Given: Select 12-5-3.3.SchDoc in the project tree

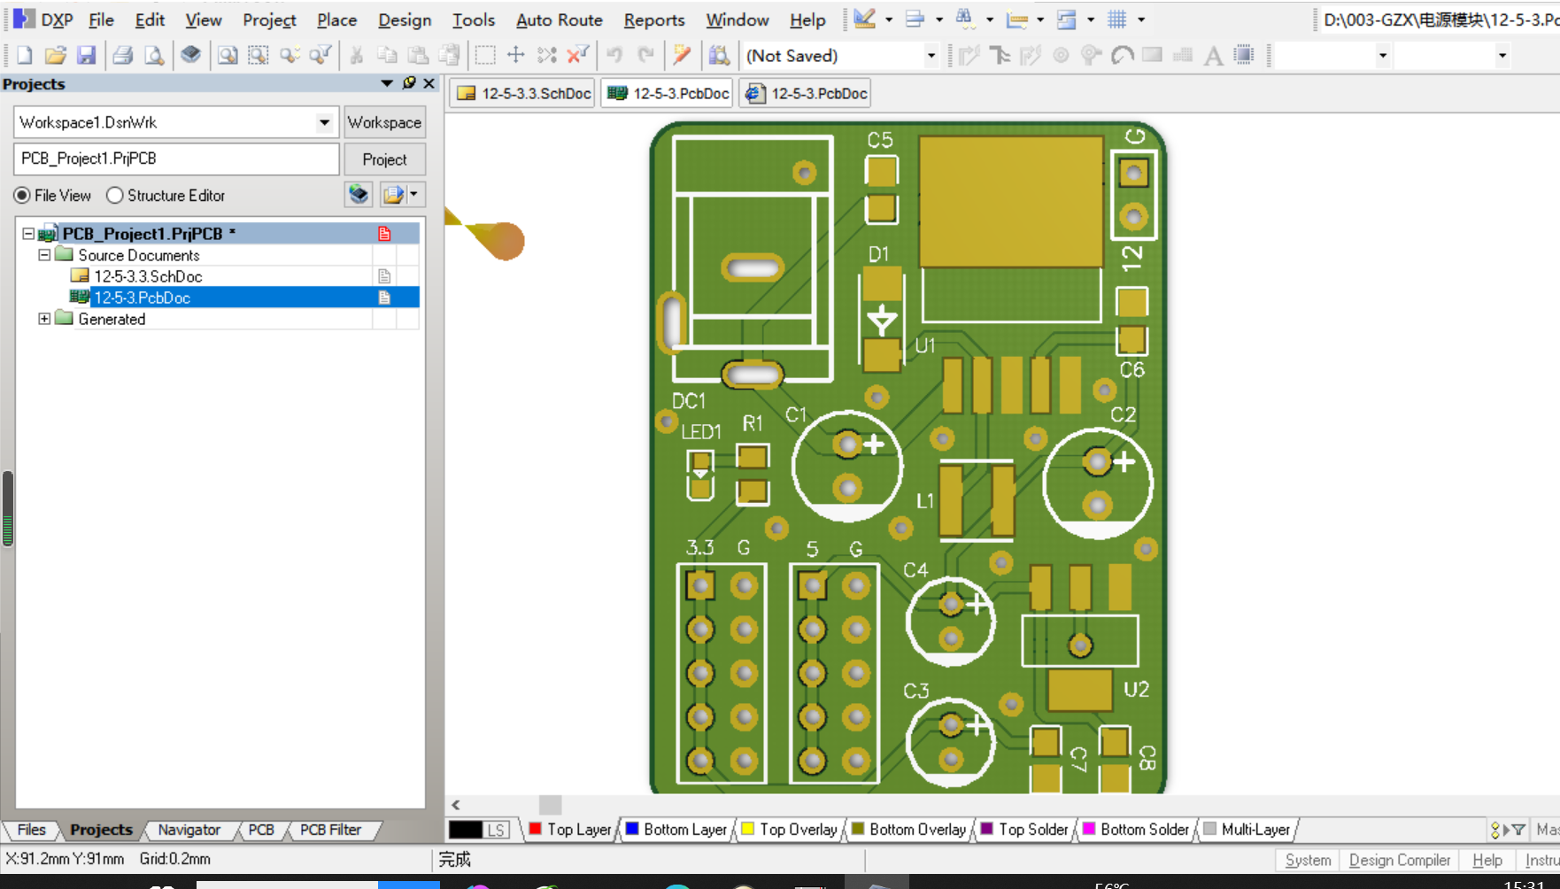Looking at the screenshot, I should pyautogui.click(x=148, y=276).
